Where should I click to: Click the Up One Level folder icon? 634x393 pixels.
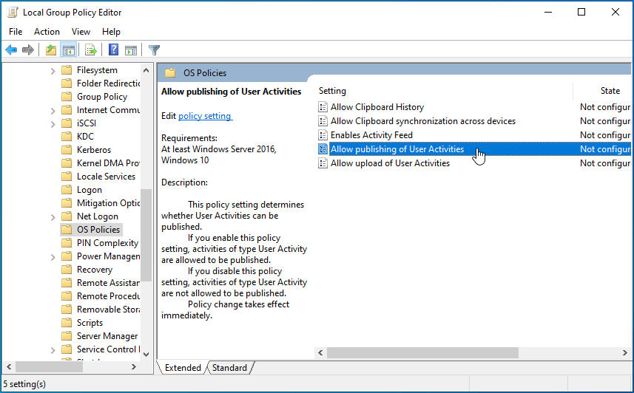(x=50, y=50)
